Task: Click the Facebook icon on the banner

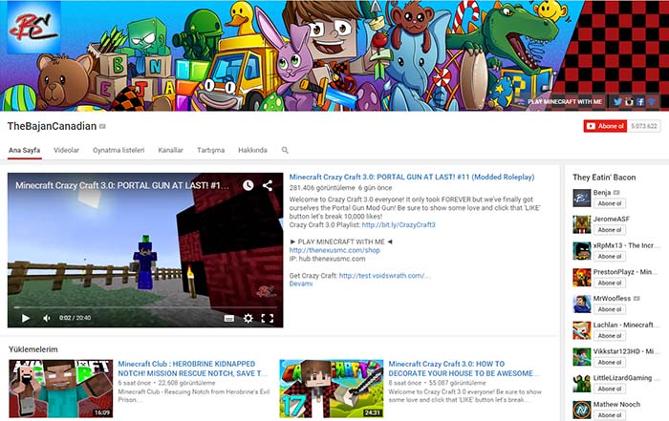Action: [x=641, y=101]
